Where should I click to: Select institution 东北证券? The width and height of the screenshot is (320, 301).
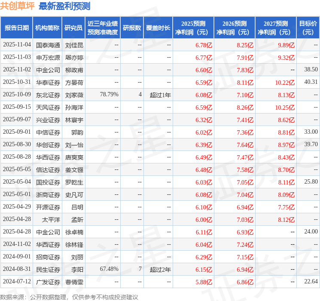coord(48,95)
